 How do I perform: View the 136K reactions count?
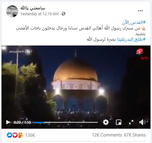[x=30, y=135]
